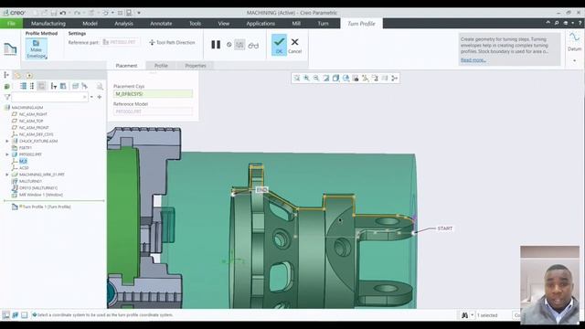Select FSETP1 in the model tree
The width and height of the screenshot is (585, 329).
[x=25, y=148]
